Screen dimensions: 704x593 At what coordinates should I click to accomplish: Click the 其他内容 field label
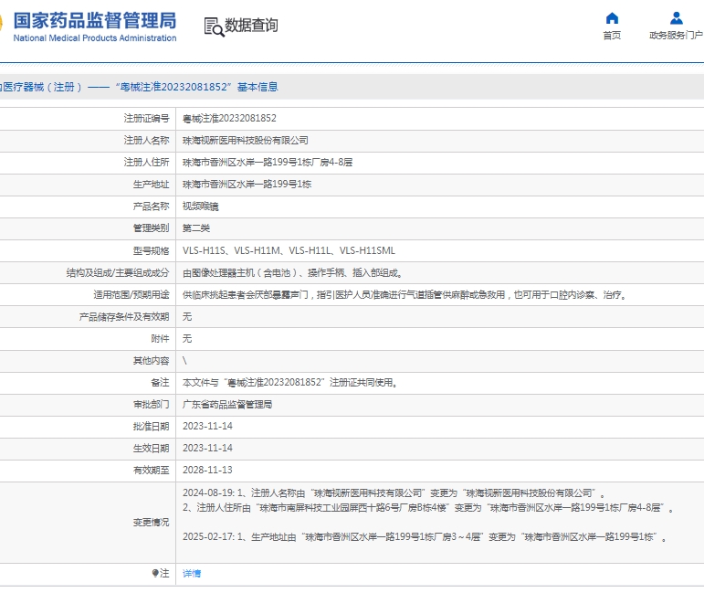[x=151, y=361]
